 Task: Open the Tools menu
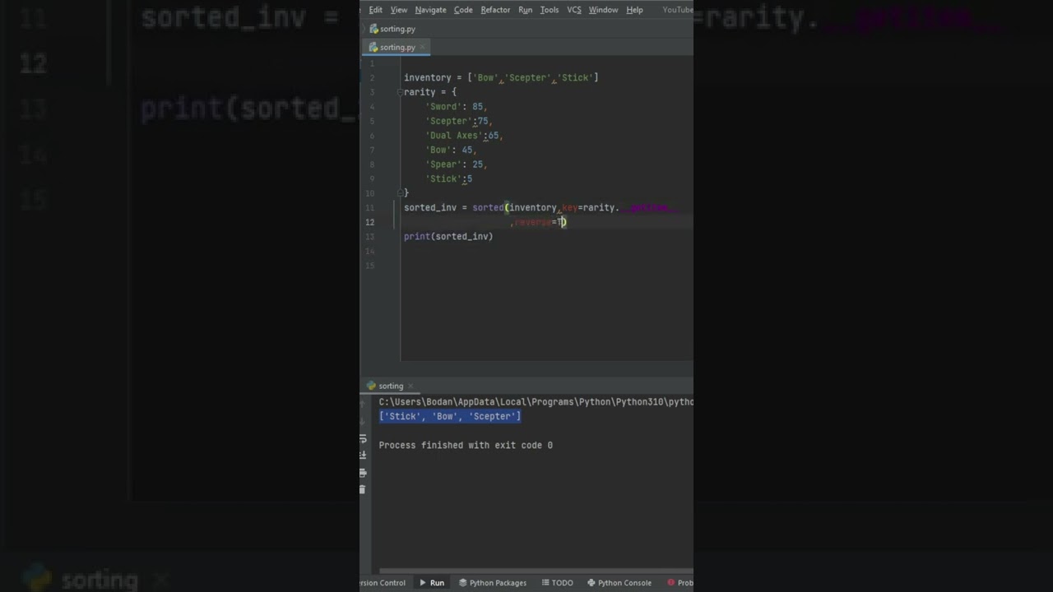(550, 10)
